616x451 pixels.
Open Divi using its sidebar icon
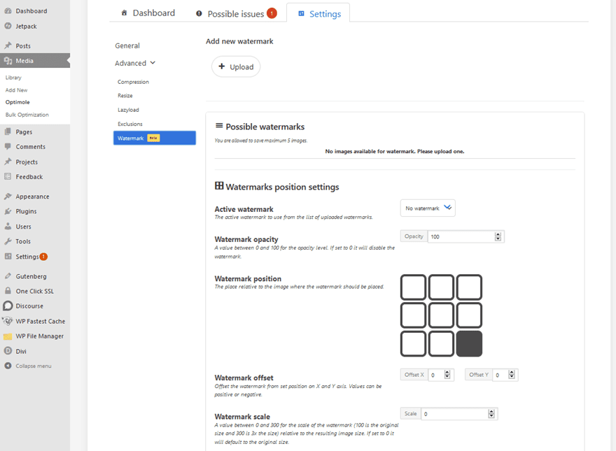pyautogui.click(x=8, y=350)
